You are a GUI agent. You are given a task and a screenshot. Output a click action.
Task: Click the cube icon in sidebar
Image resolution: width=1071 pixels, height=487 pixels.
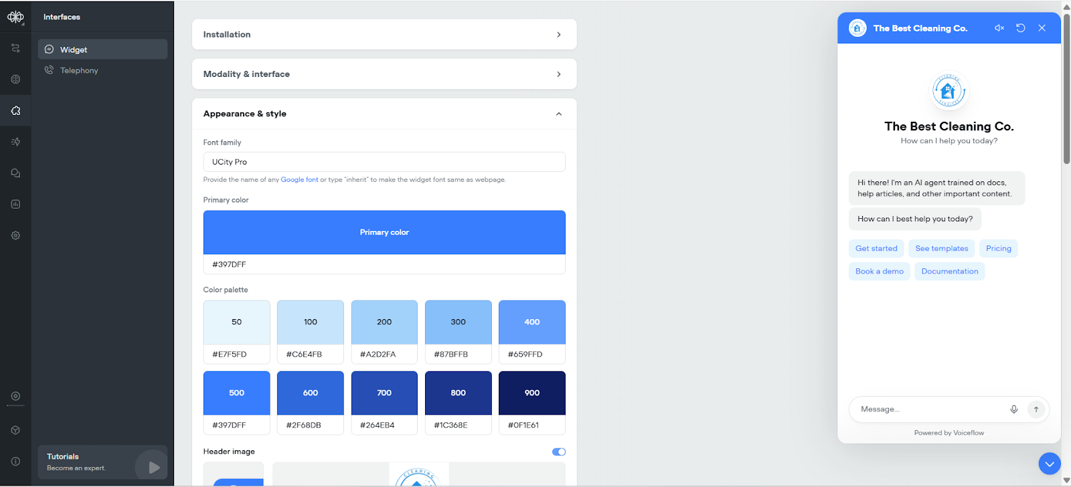[x=15, y=430]
